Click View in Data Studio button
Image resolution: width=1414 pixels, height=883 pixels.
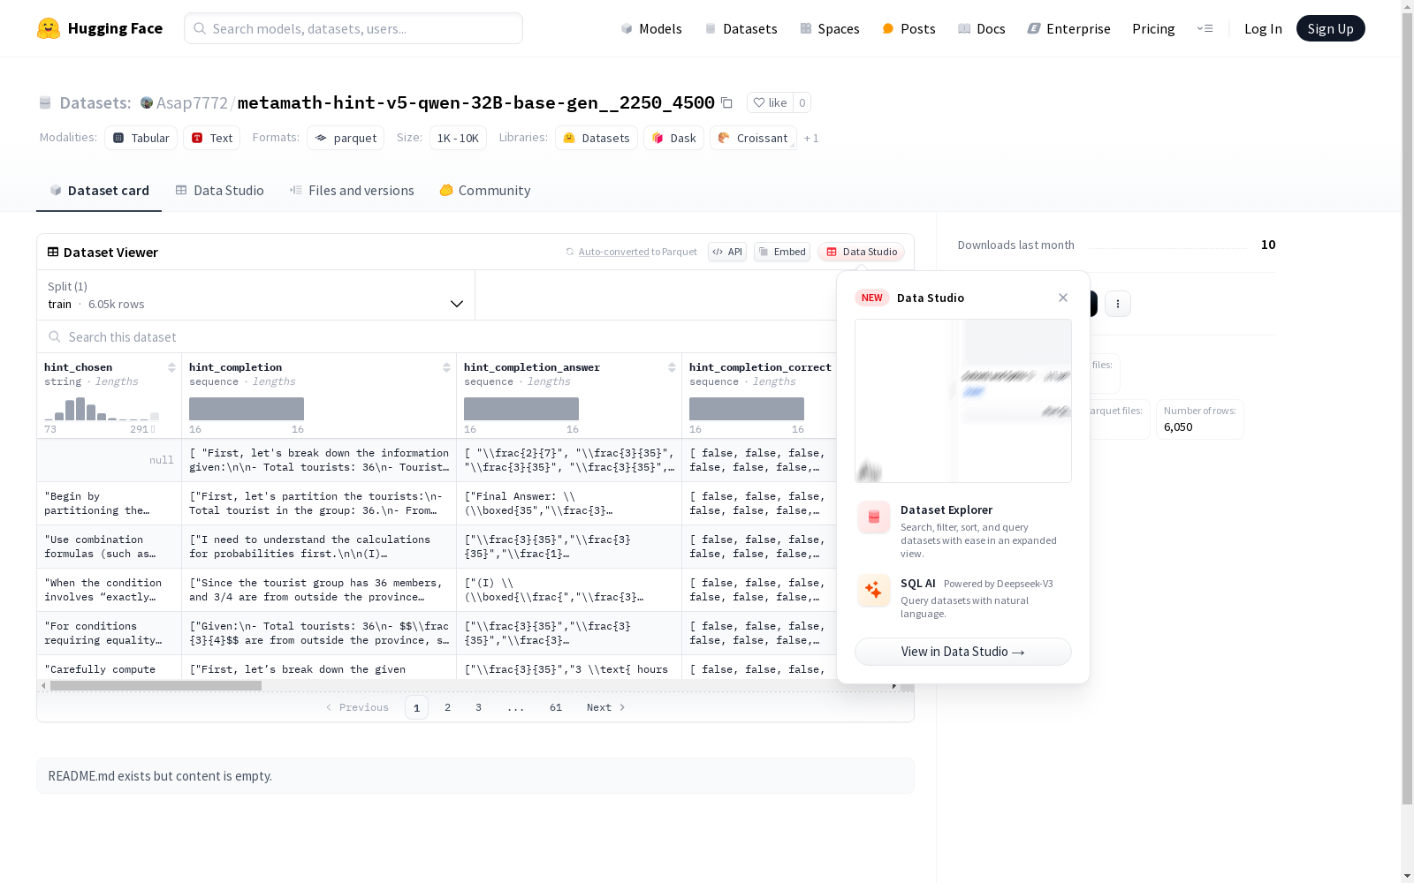click(963, 652)
